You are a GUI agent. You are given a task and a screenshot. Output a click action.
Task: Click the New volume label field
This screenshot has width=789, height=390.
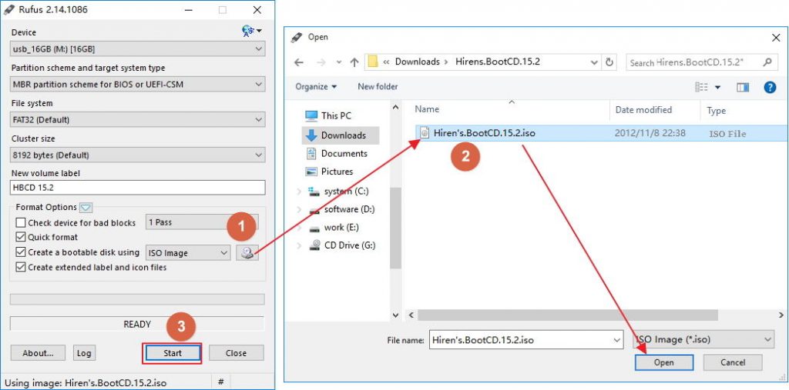(137, 188)
